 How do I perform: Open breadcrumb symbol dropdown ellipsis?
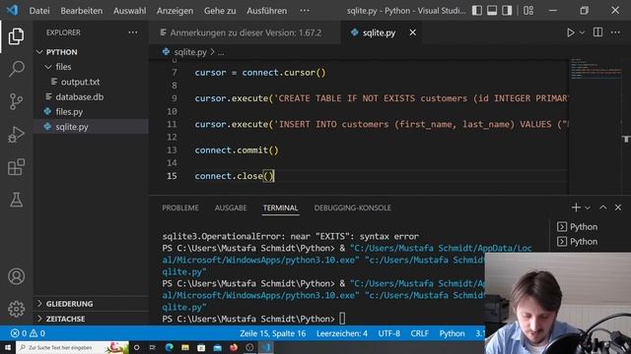tap(221, 52)
